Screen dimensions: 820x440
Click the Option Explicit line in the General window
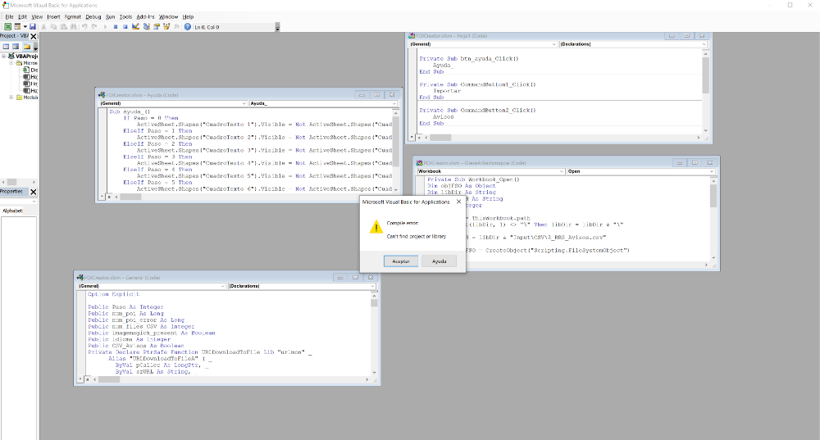click(x=113, y=294)
